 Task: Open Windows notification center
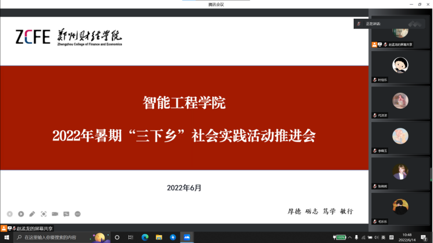(424, 237)
